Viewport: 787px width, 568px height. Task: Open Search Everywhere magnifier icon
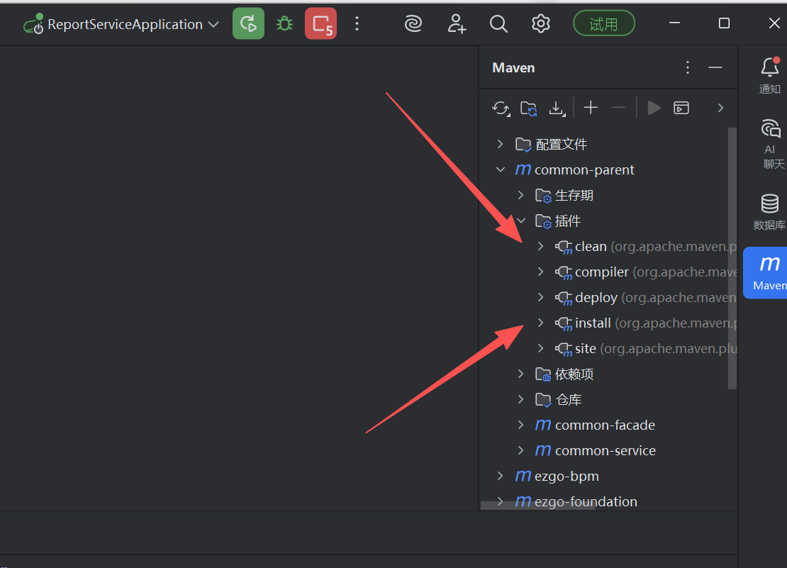[498, 23]
